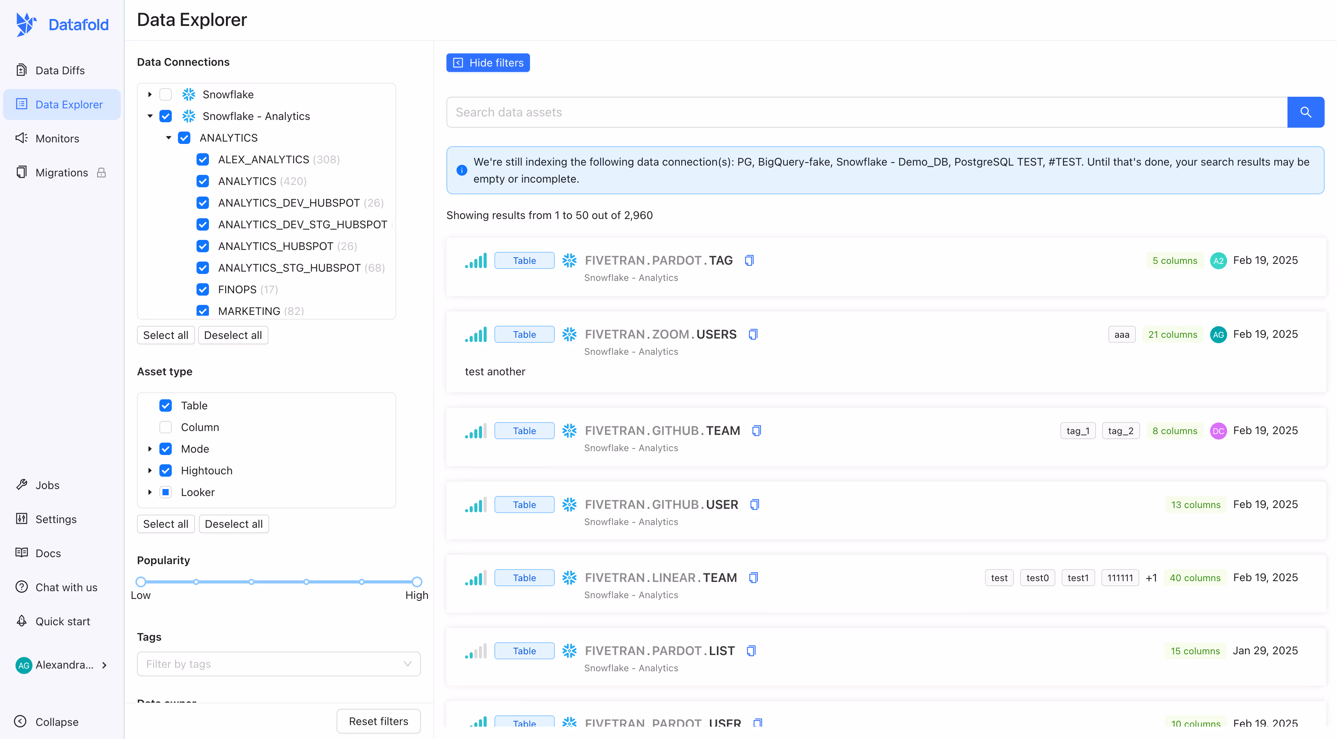
Task: Click the Chat with us help icon
Action: click(x=21, y=587)
